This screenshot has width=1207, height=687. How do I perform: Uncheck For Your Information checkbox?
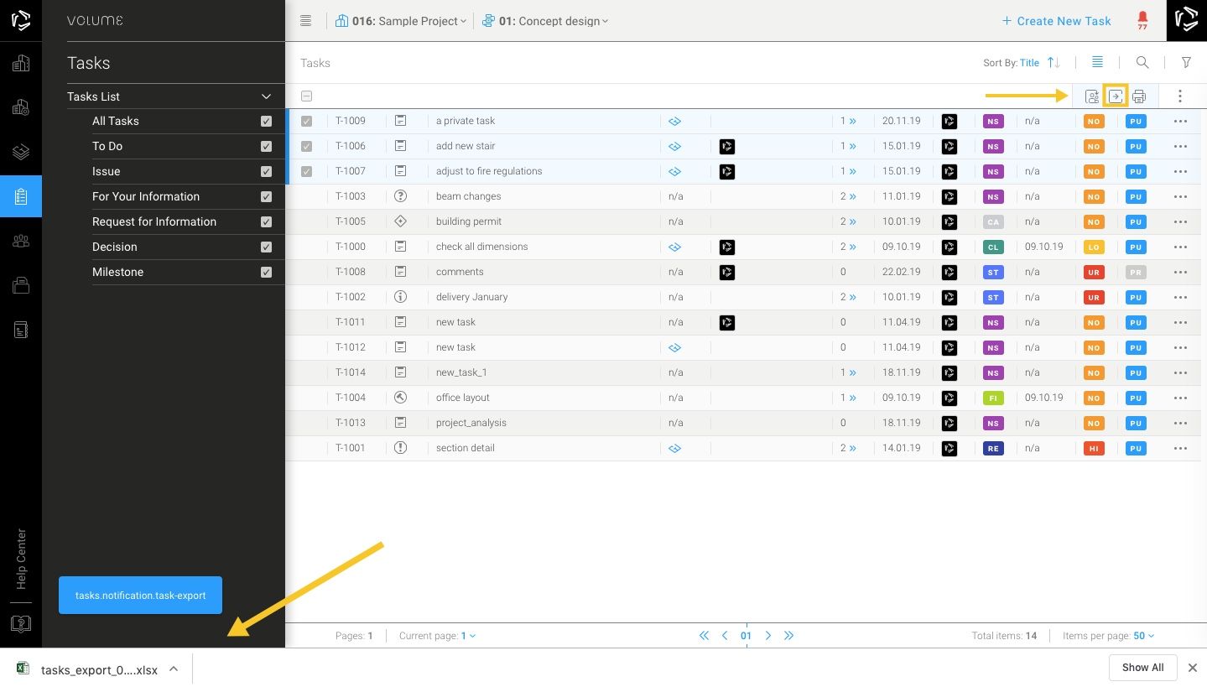pyautogui.click(x=266, y=196)
